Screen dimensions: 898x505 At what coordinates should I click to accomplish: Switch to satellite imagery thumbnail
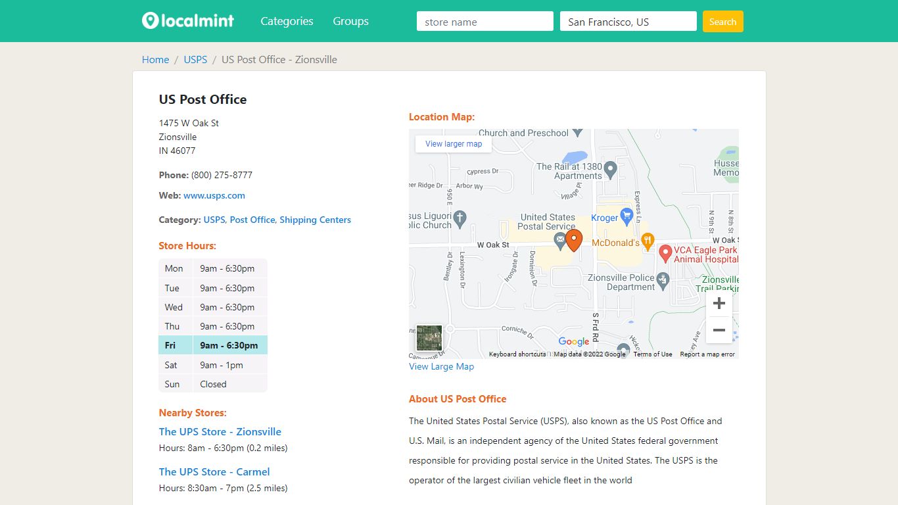click(429, 338)
